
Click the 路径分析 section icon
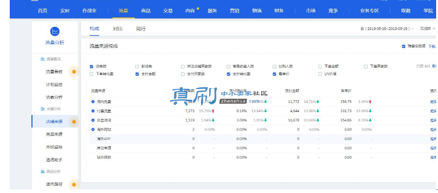tap(43, 172)
